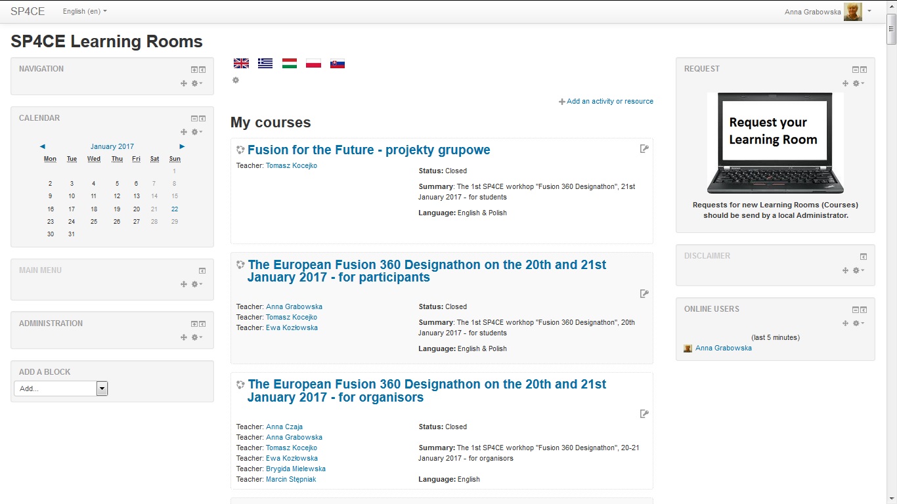Image resolution: width=897 pixels, height=504 pixels.
Task: Go to previous month in calendar
Action: click(43, 146)
